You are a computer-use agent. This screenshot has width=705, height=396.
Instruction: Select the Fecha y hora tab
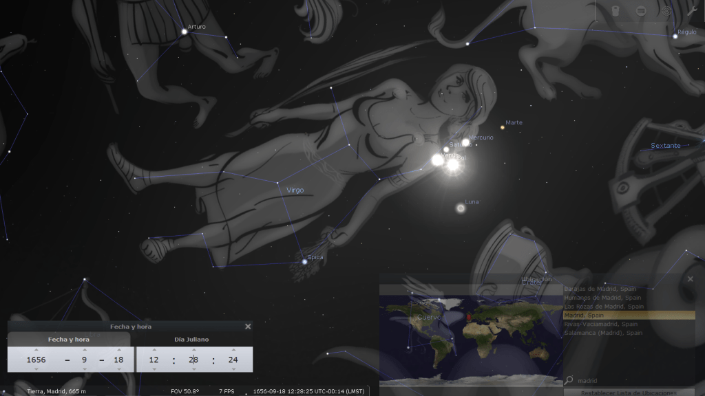tap(68, 339)
